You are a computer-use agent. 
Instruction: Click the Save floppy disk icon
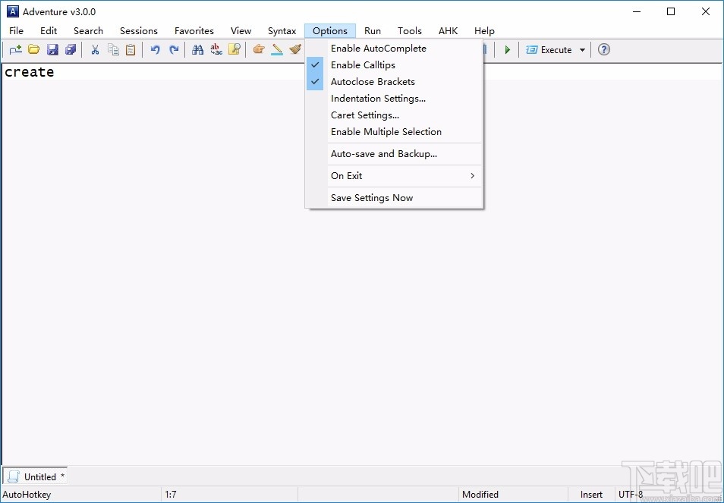pyautogui.click(x=52, y=49)
